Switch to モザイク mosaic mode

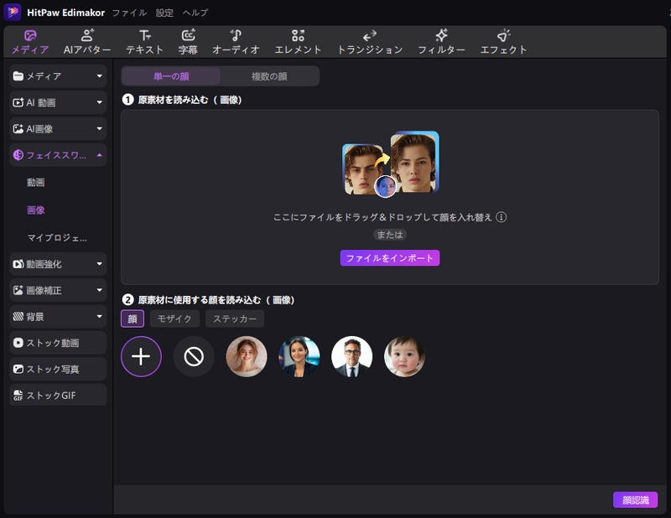pos(173,320)
